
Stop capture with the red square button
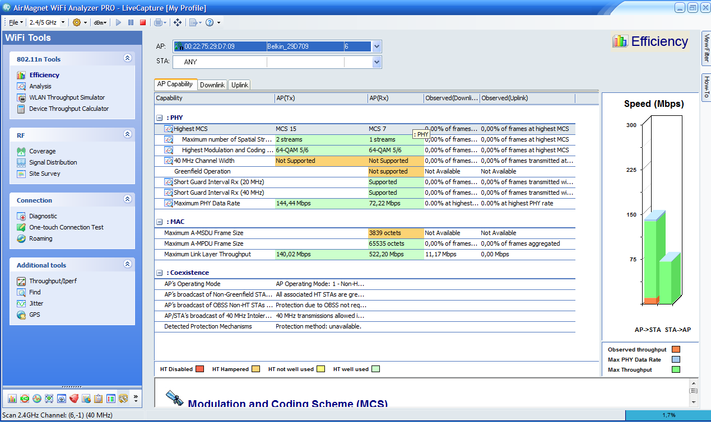point(143,22)
